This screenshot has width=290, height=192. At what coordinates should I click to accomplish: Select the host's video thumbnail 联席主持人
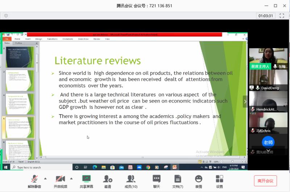click(x=268, y=59)
